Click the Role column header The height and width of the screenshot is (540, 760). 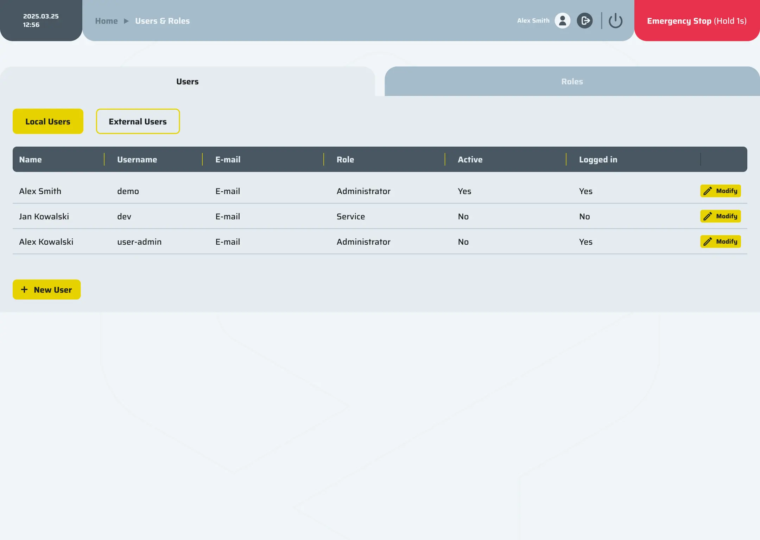coord(345,159)
